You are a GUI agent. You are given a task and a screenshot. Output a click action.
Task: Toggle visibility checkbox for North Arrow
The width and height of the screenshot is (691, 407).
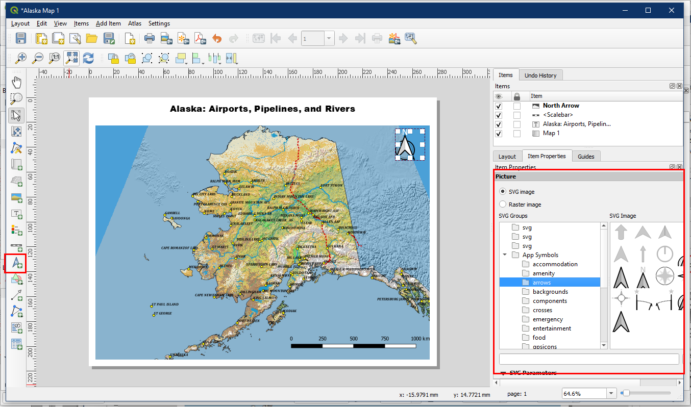499,106
